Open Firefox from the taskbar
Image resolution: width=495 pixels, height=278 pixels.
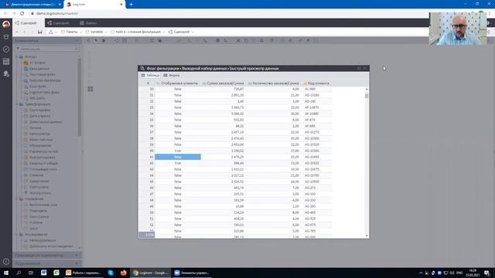[x=124, y=273]
